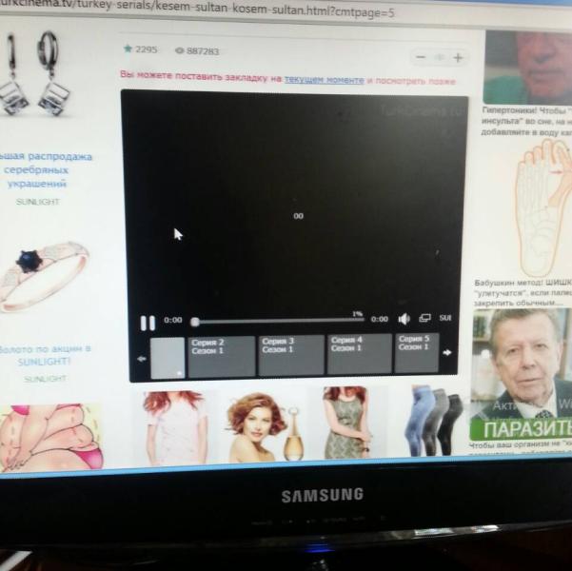
Task: Click the minus rating button
Action: (421, 58)
